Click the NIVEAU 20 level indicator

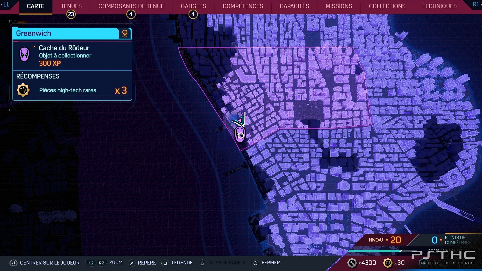click(x=385, y=240)
